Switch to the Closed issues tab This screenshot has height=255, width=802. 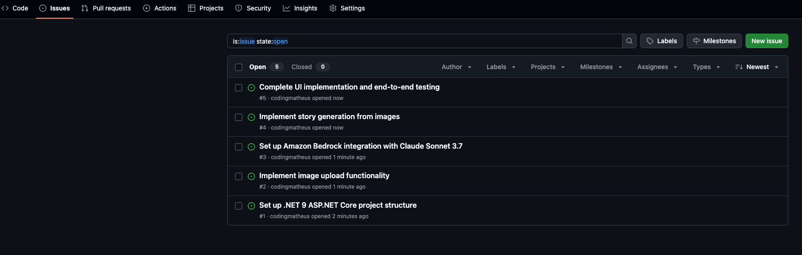pyautogui.click(x=301, y=67)
